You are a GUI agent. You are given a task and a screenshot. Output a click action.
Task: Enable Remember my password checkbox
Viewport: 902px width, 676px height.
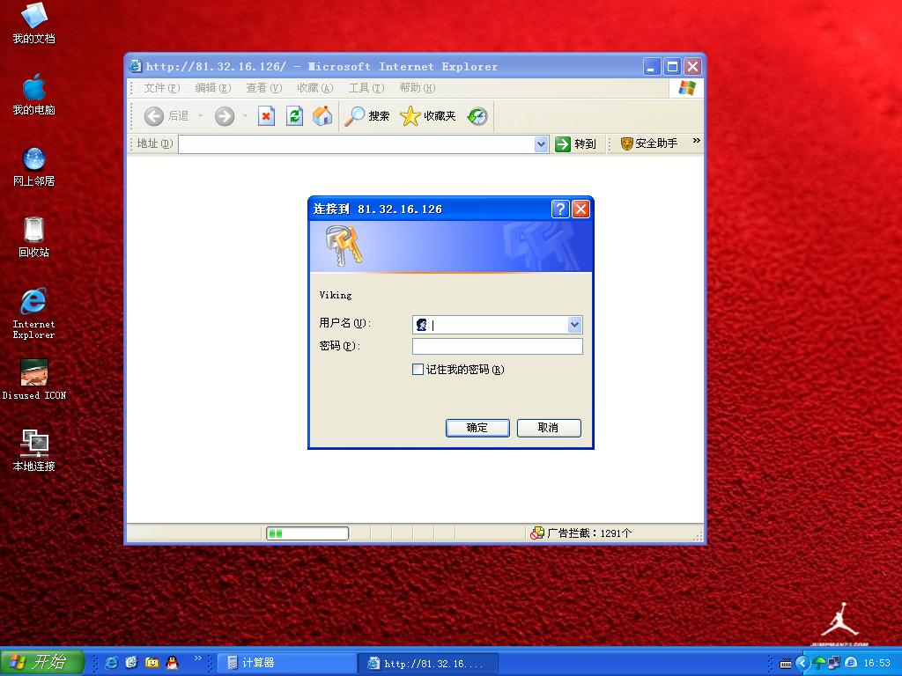coord(418,369)
